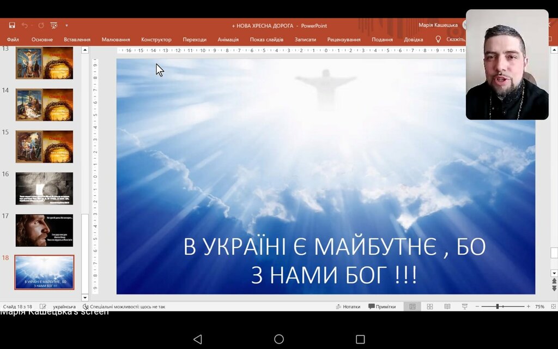Switch to the Анімація tab
This screenshot has height=349, width=558.
click(x=228, y=39)
